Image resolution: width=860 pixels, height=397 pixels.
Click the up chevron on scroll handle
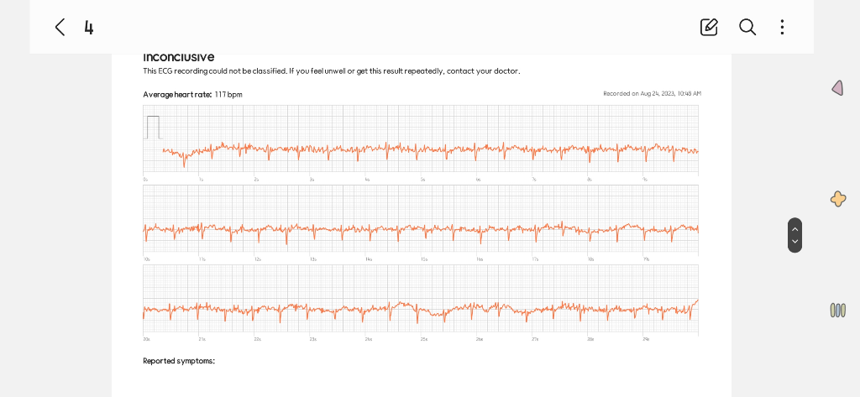click(x=794, y=228)
